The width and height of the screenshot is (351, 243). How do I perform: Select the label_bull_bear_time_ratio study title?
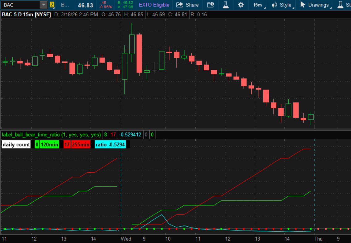click(x=51, y=135)
